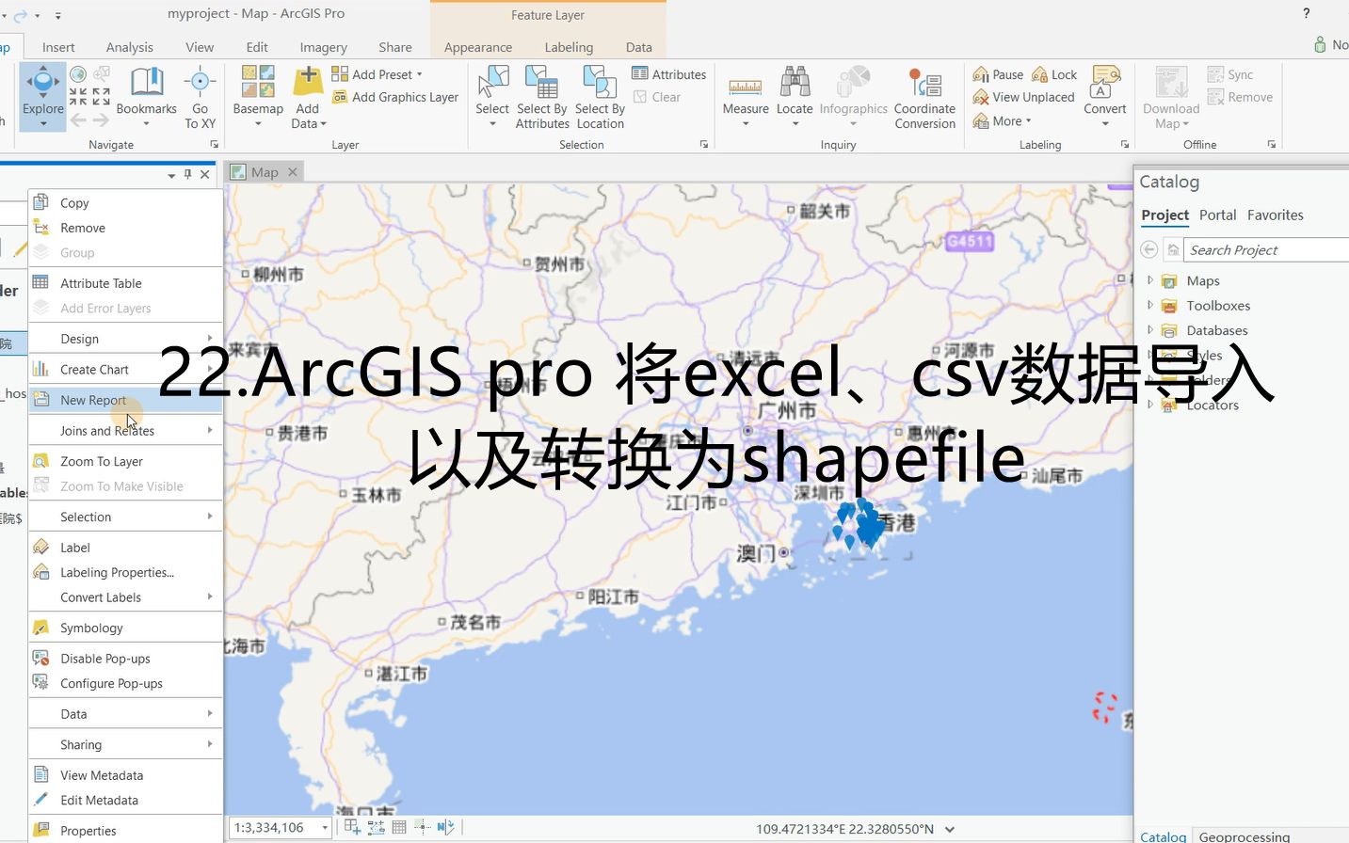The height and width of the screenshot is (843, 1349).
Task: Lock the labels
Action: pos(1054,74)
